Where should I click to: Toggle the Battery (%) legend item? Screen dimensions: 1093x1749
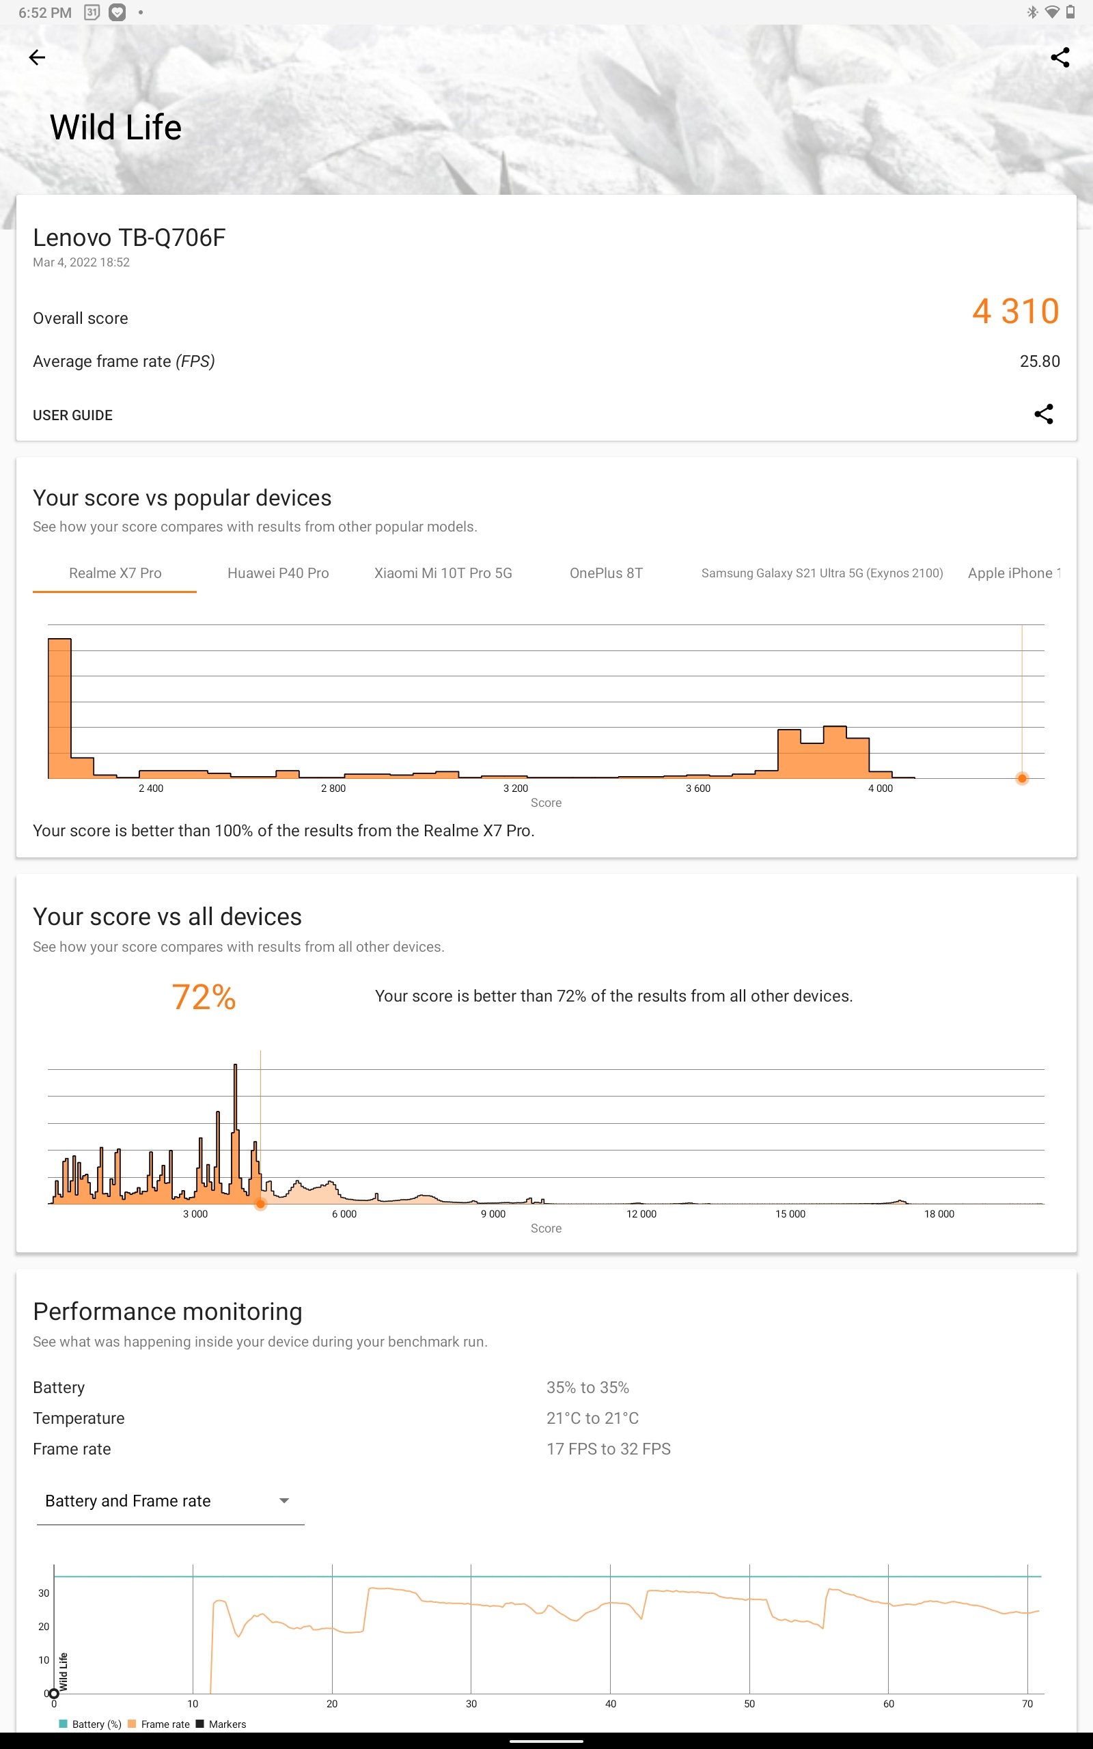pyautogui.click(x=90, y=1724)
